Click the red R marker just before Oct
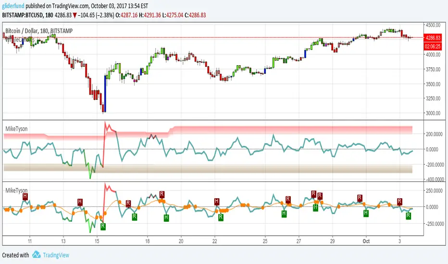Viewport: 448px width, 264px height. (360, 198)
